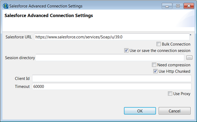Click the empty Client Id field
This screenshot has height=122, width=197.
pos(112,78)
